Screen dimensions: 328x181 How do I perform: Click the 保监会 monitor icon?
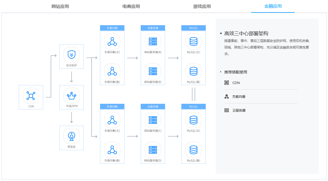(71, 136)
